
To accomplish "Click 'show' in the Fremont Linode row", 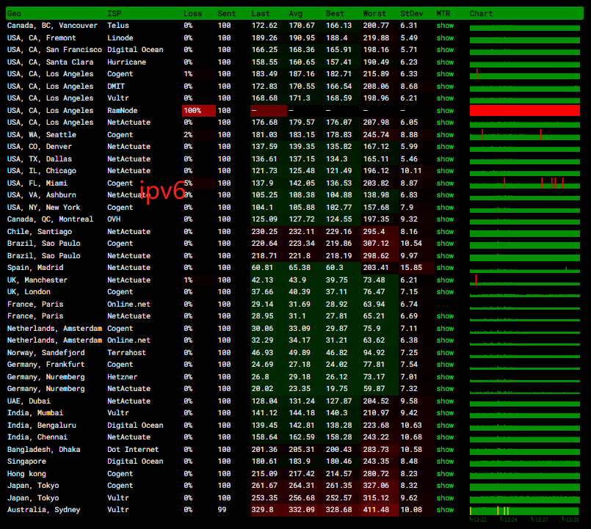I will point(445,38).
